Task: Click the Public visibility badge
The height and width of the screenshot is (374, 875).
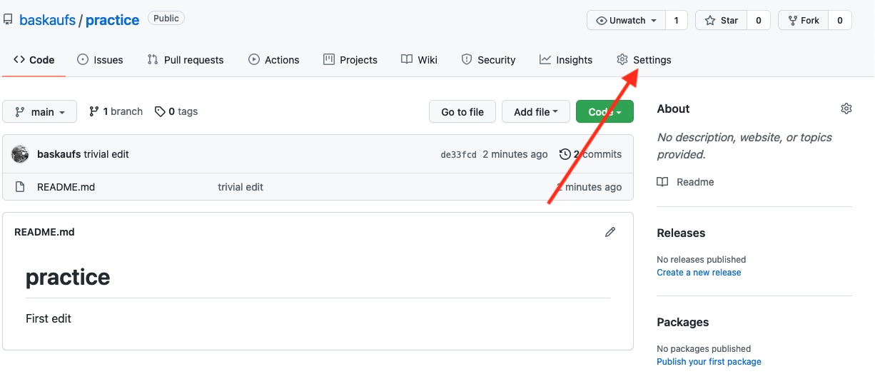Action: pos(166,19)
